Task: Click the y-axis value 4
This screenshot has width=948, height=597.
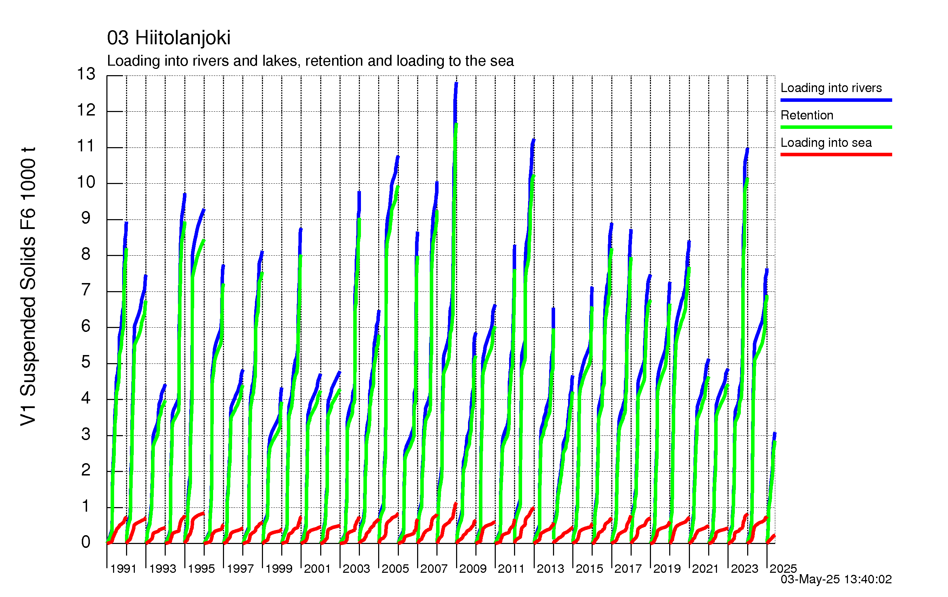Action: click(x=86, y=398)
